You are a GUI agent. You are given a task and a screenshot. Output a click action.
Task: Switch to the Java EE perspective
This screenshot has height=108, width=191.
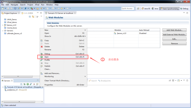(146, 9)
